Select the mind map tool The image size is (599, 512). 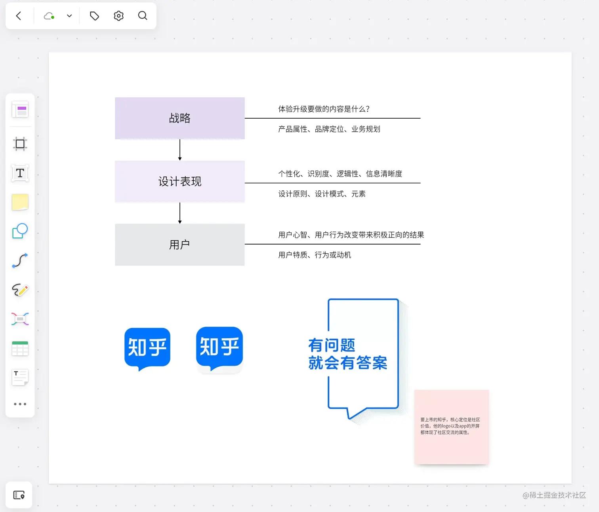tap(20, 319)
